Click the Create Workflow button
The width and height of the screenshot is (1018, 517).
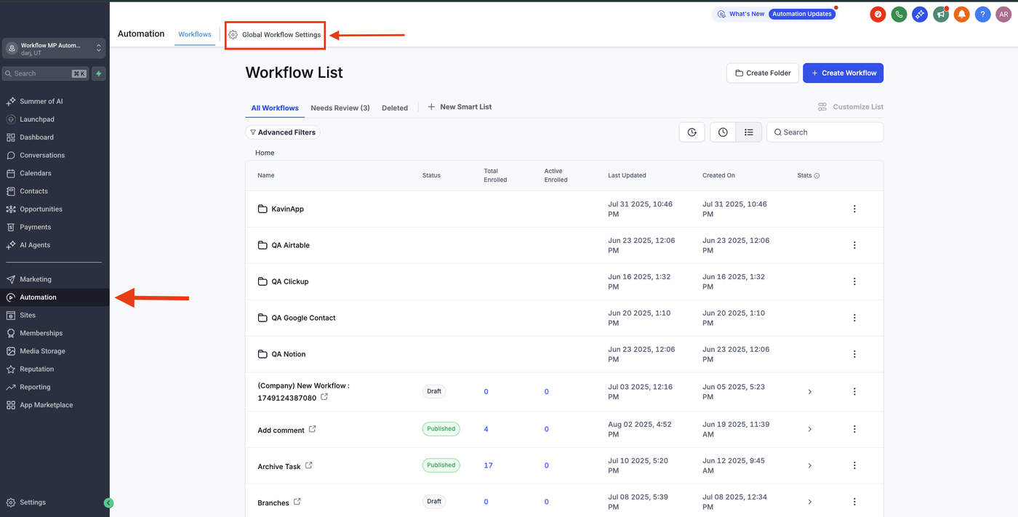pos(843,73)
